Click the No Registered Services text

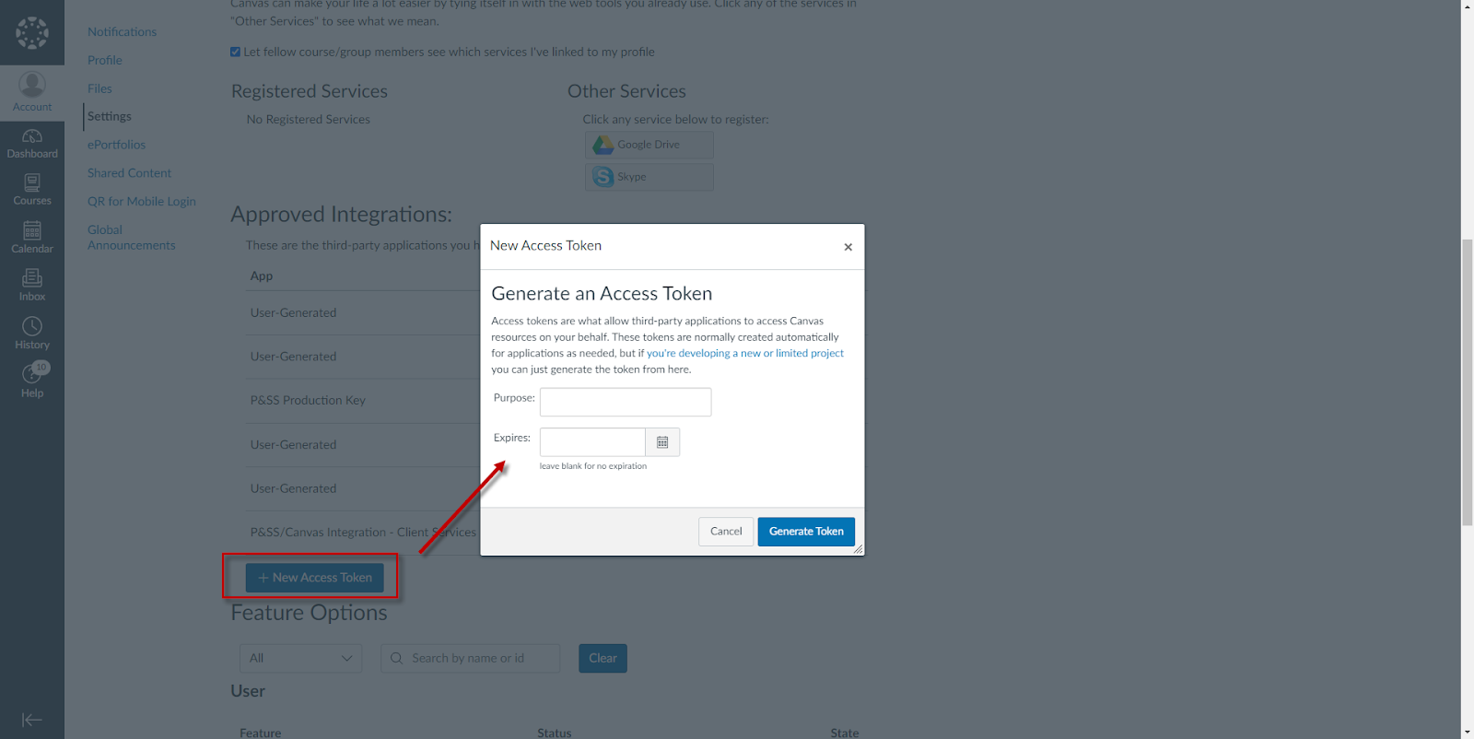tap(308, 120)
